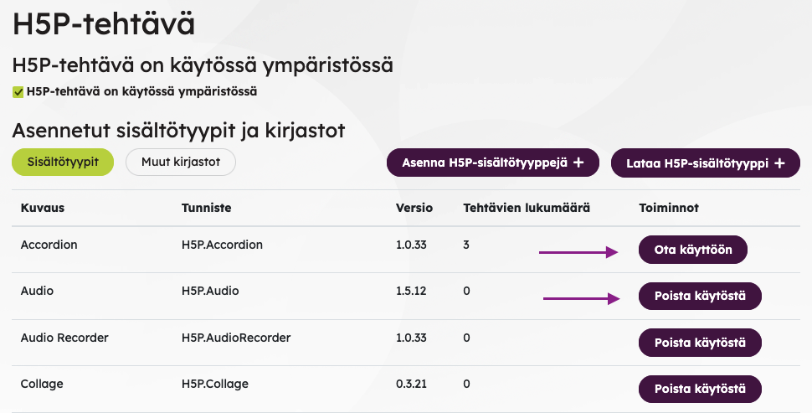Click Tehtävien lukumäärä column header
The height and width of the screenshot is (413, 812).
[527, 208]
